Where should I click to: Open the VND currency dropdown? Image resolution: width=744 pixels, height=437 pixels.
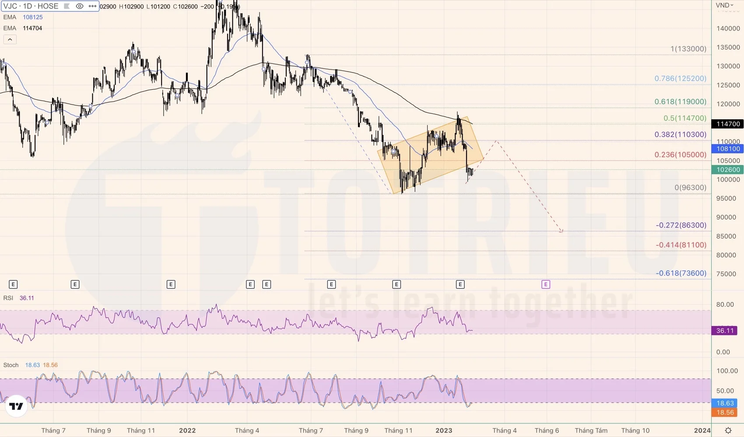click(x=723, y=5)
